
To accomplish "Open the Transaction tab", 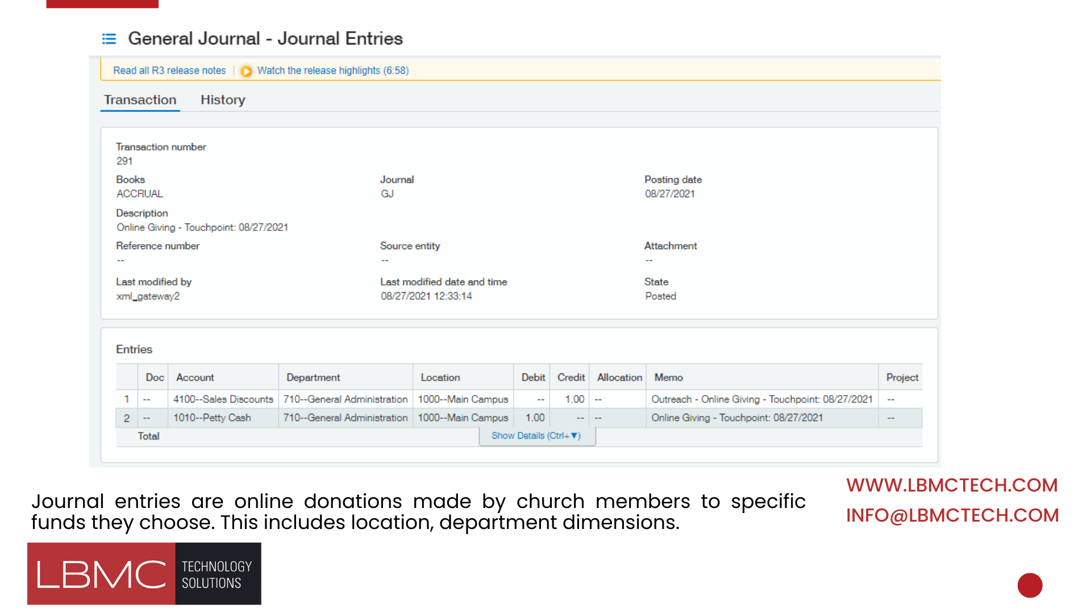I will click(140, 100).
